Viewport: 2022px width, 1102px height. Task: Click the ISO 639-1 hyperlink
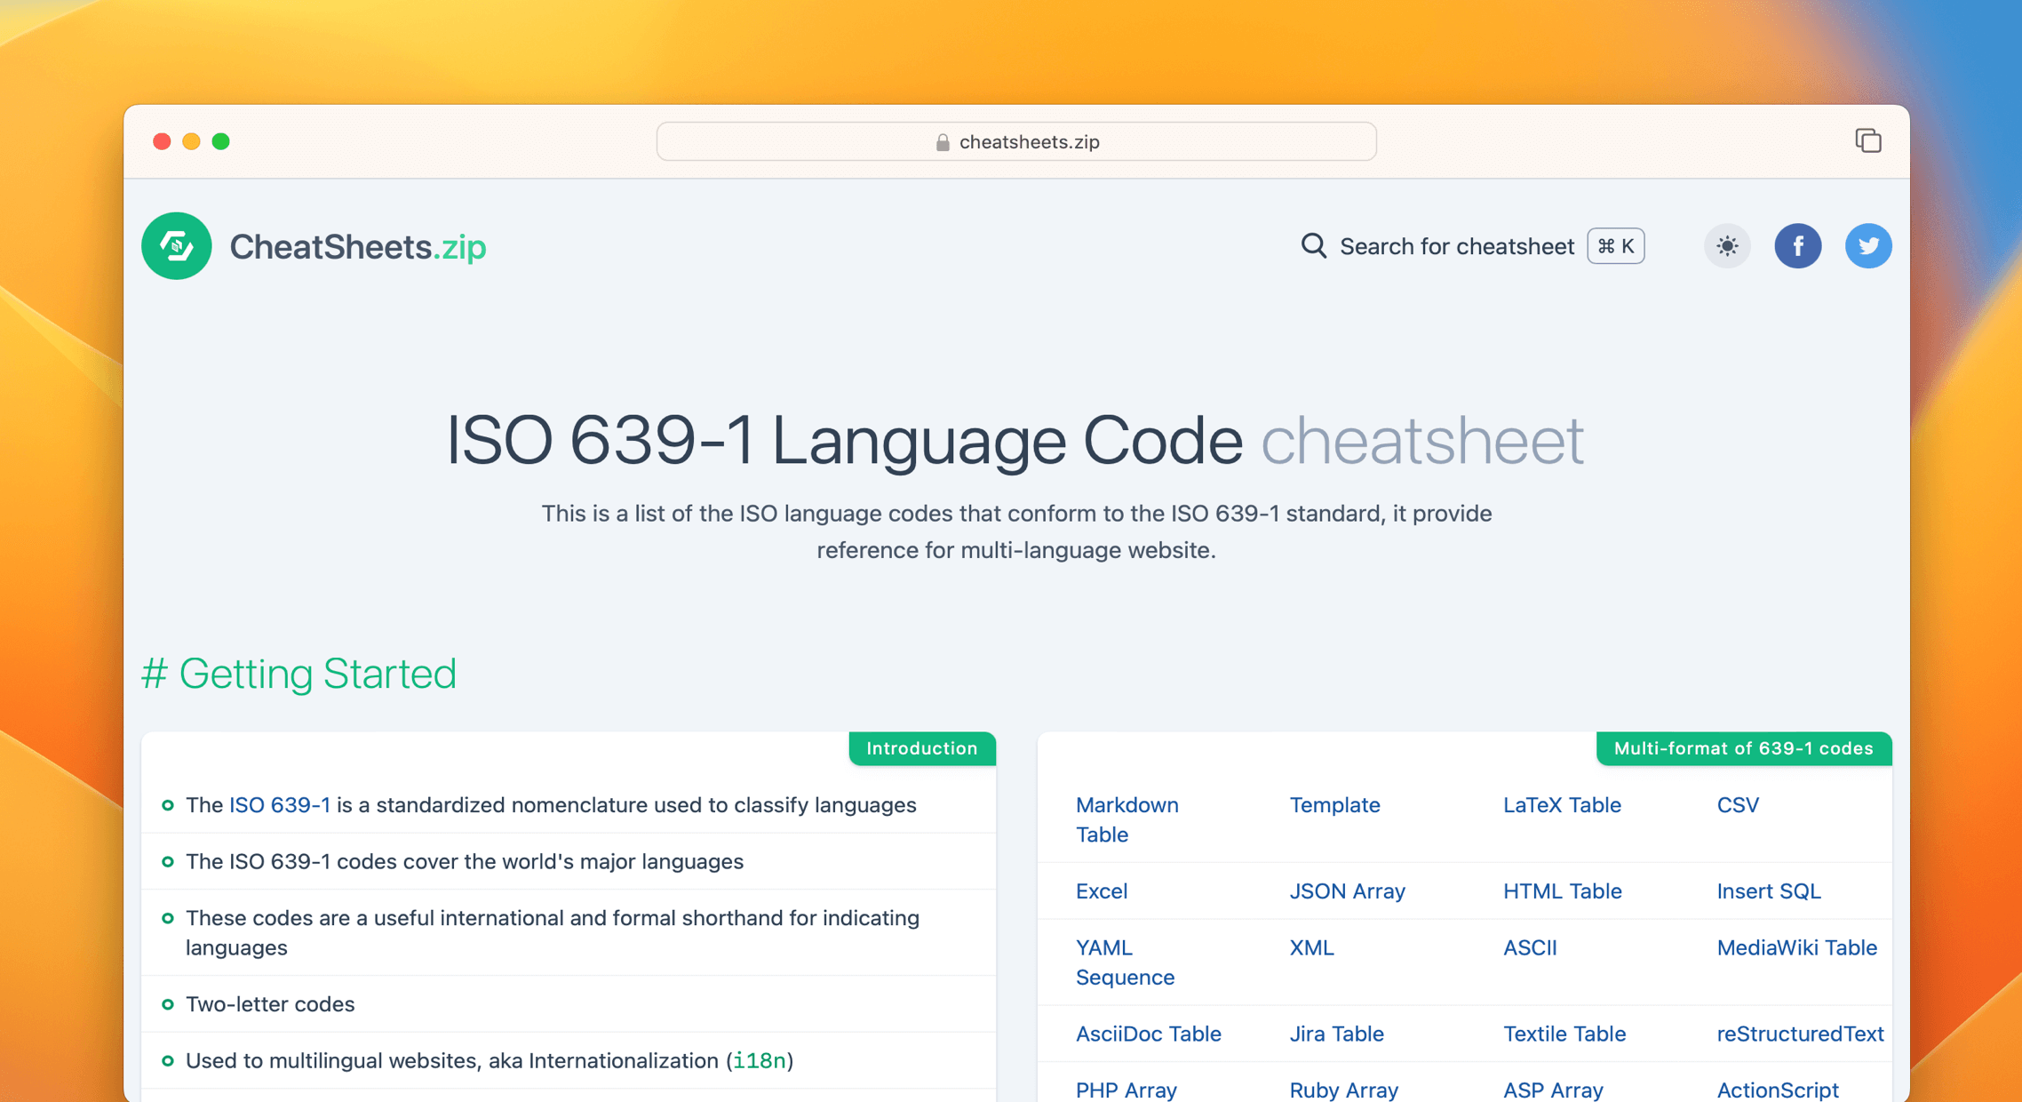click(x=279, y=805)
